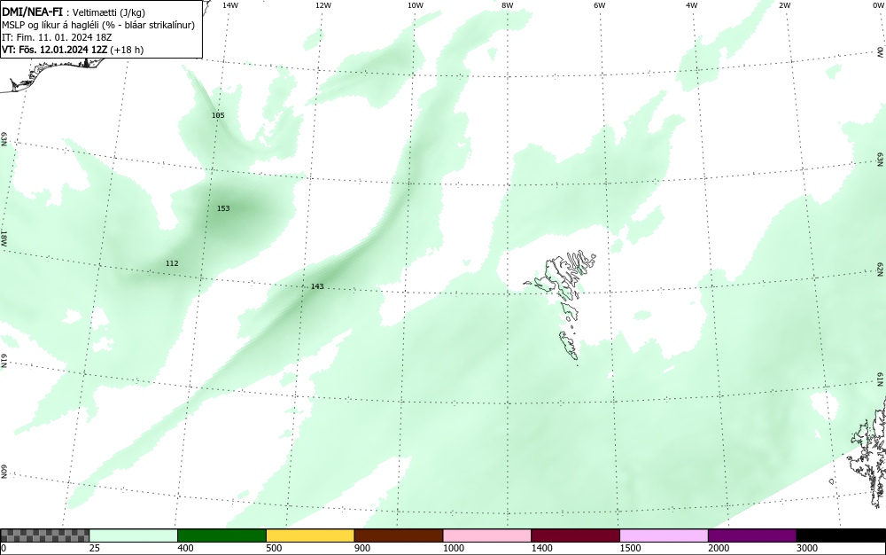
Task: Click the IT: Fim. 11. 01. 2024 18Z line
Action: (x=57, y=37)
